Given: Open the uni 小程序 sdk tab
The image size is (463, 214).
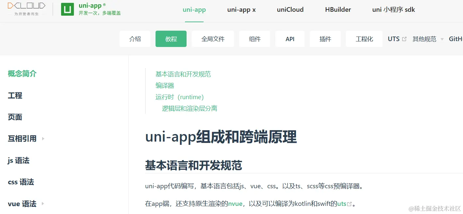Looking at the screenshot, I should [393, 10].
